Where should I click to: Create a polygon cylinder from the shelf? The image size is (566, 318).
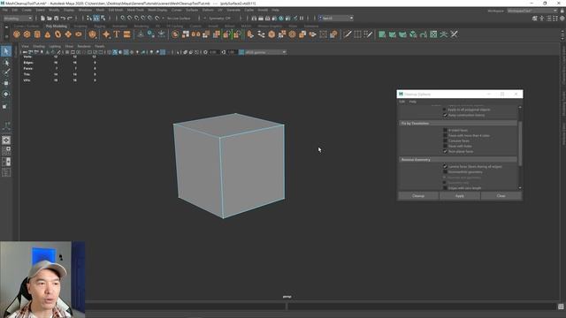(x=37, y=34)
